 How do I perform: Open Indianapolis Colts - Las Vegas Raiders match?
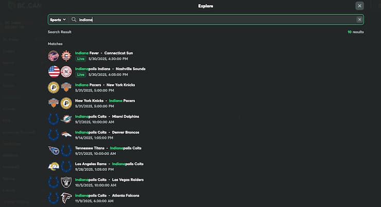pos(109,180)
